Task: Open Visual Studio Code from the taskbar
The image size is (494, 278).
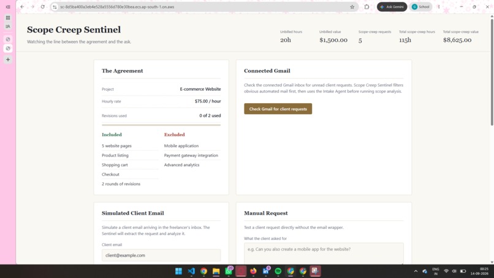Action: point(191,271)
